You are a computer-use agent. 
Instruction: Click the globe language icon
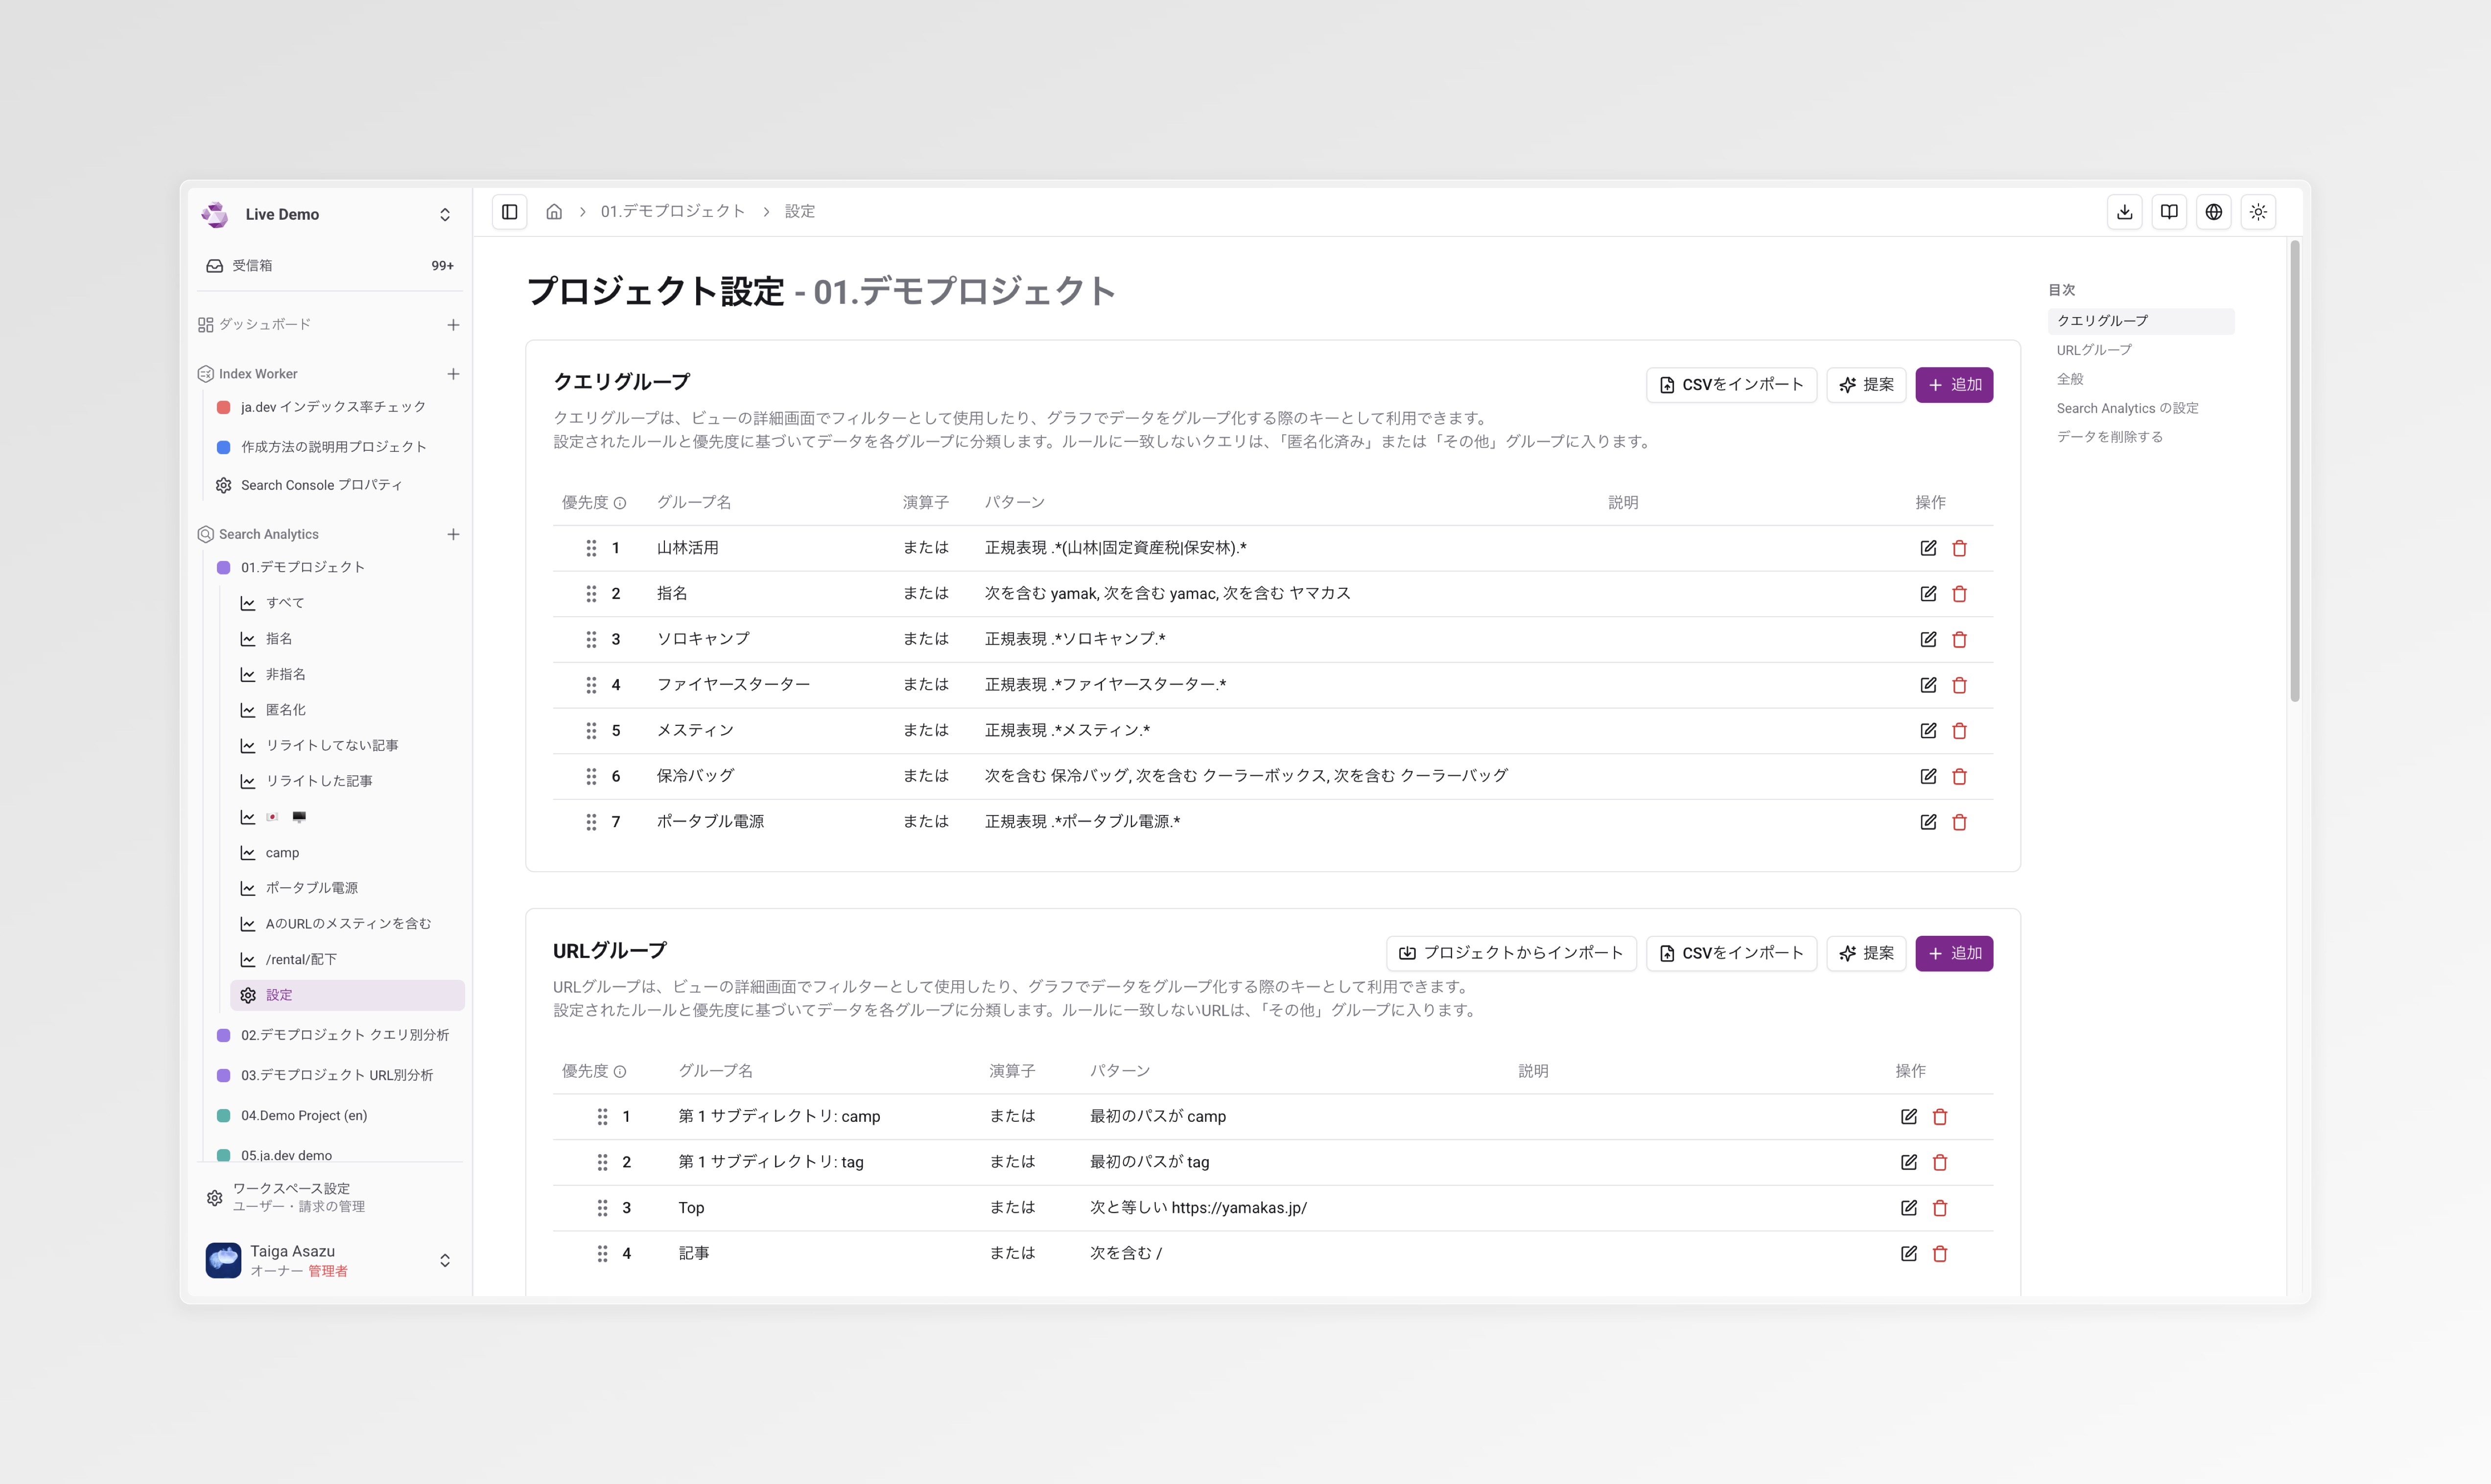2214,212
